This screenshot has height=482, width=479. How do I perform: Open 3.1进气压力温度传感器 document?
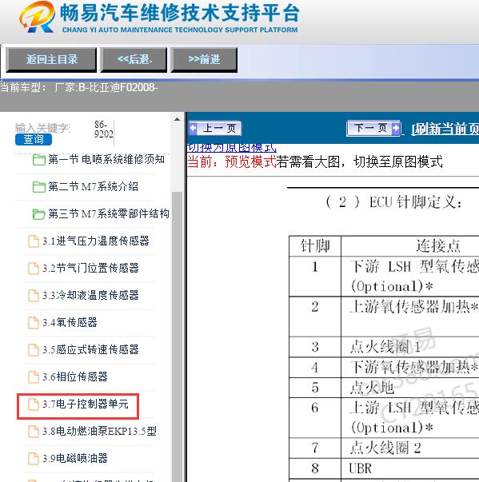[x=96, y=241]
